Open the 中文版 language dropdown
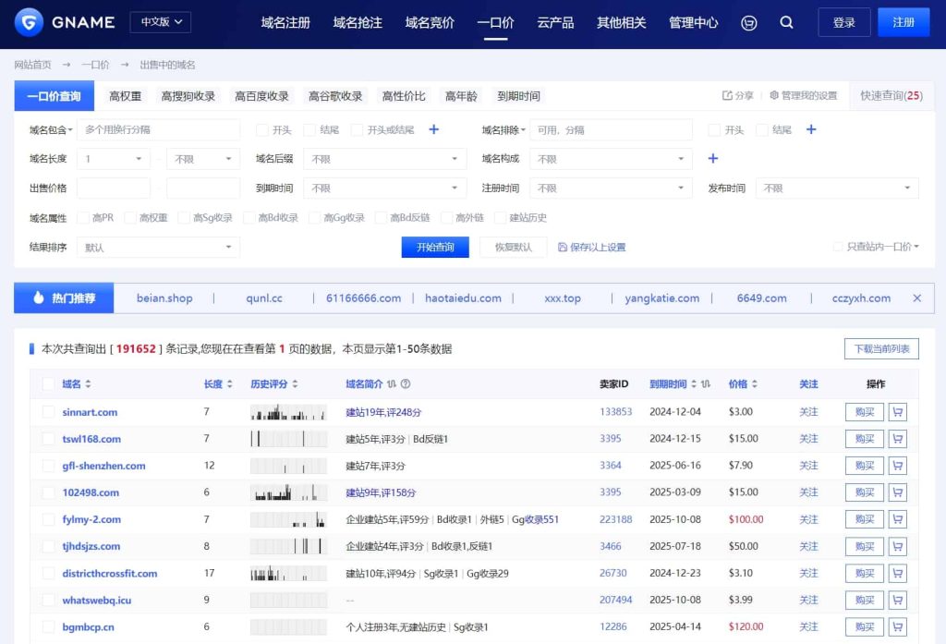946x644 pixels. (x=160, y=22)
